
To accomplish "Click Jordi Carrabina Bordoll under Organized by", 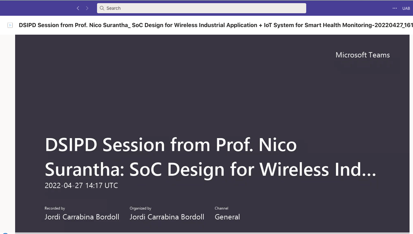I will point(167,217).
